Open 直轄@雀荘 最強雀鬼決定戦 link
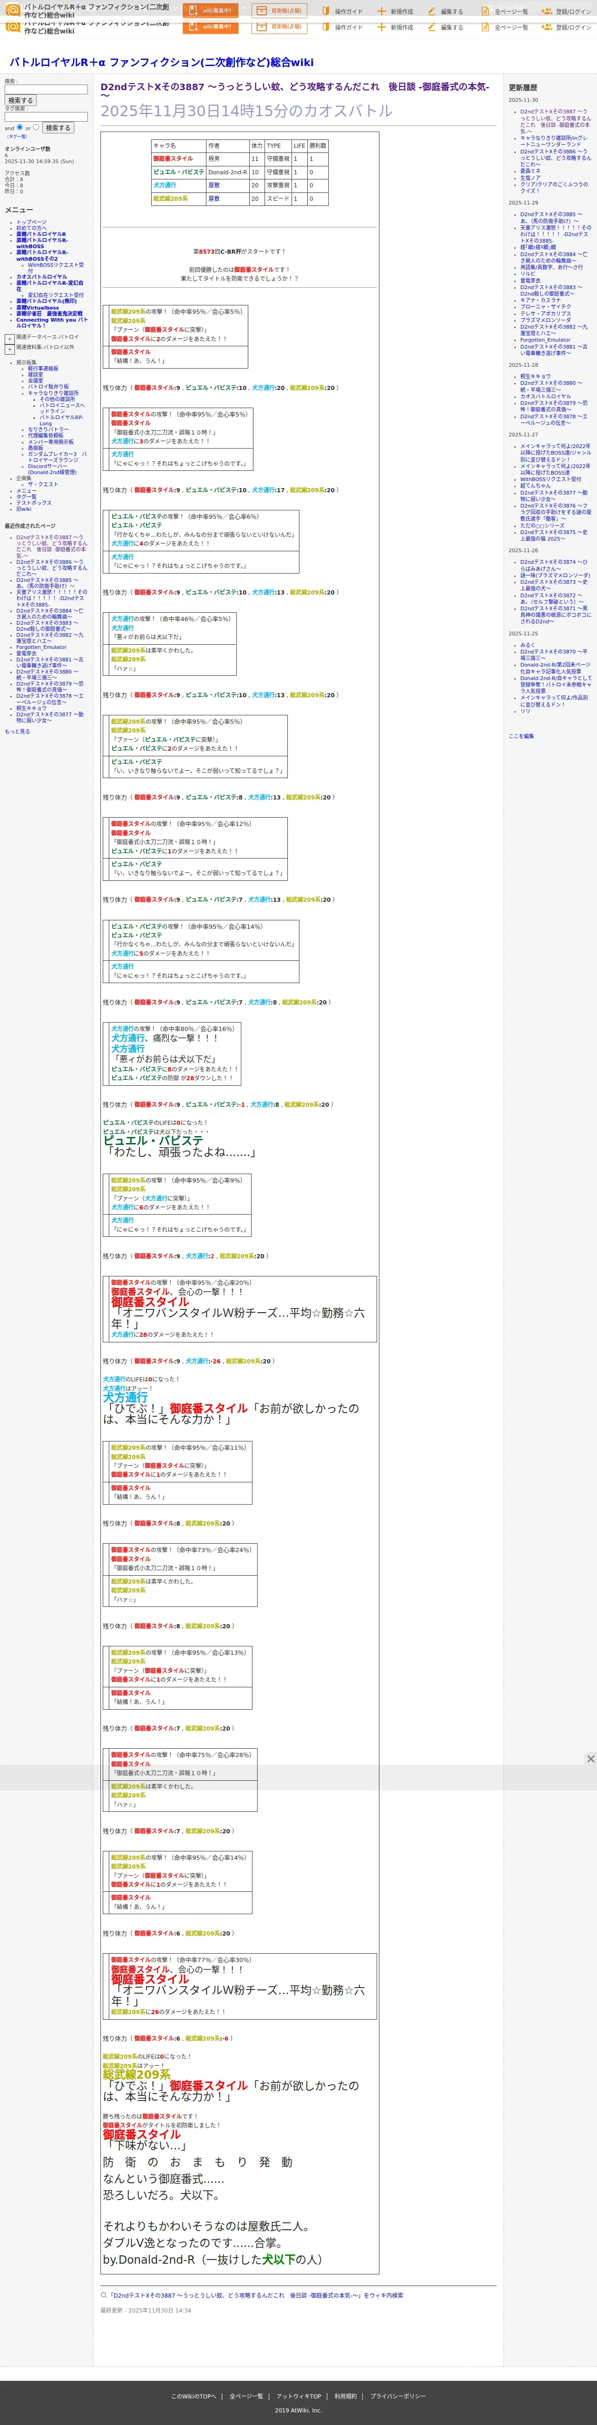 [x=49, y=313]
